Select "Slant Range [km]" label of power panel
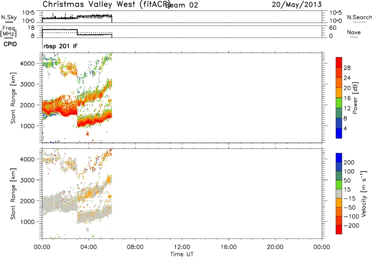 click(x=13, y=98)
